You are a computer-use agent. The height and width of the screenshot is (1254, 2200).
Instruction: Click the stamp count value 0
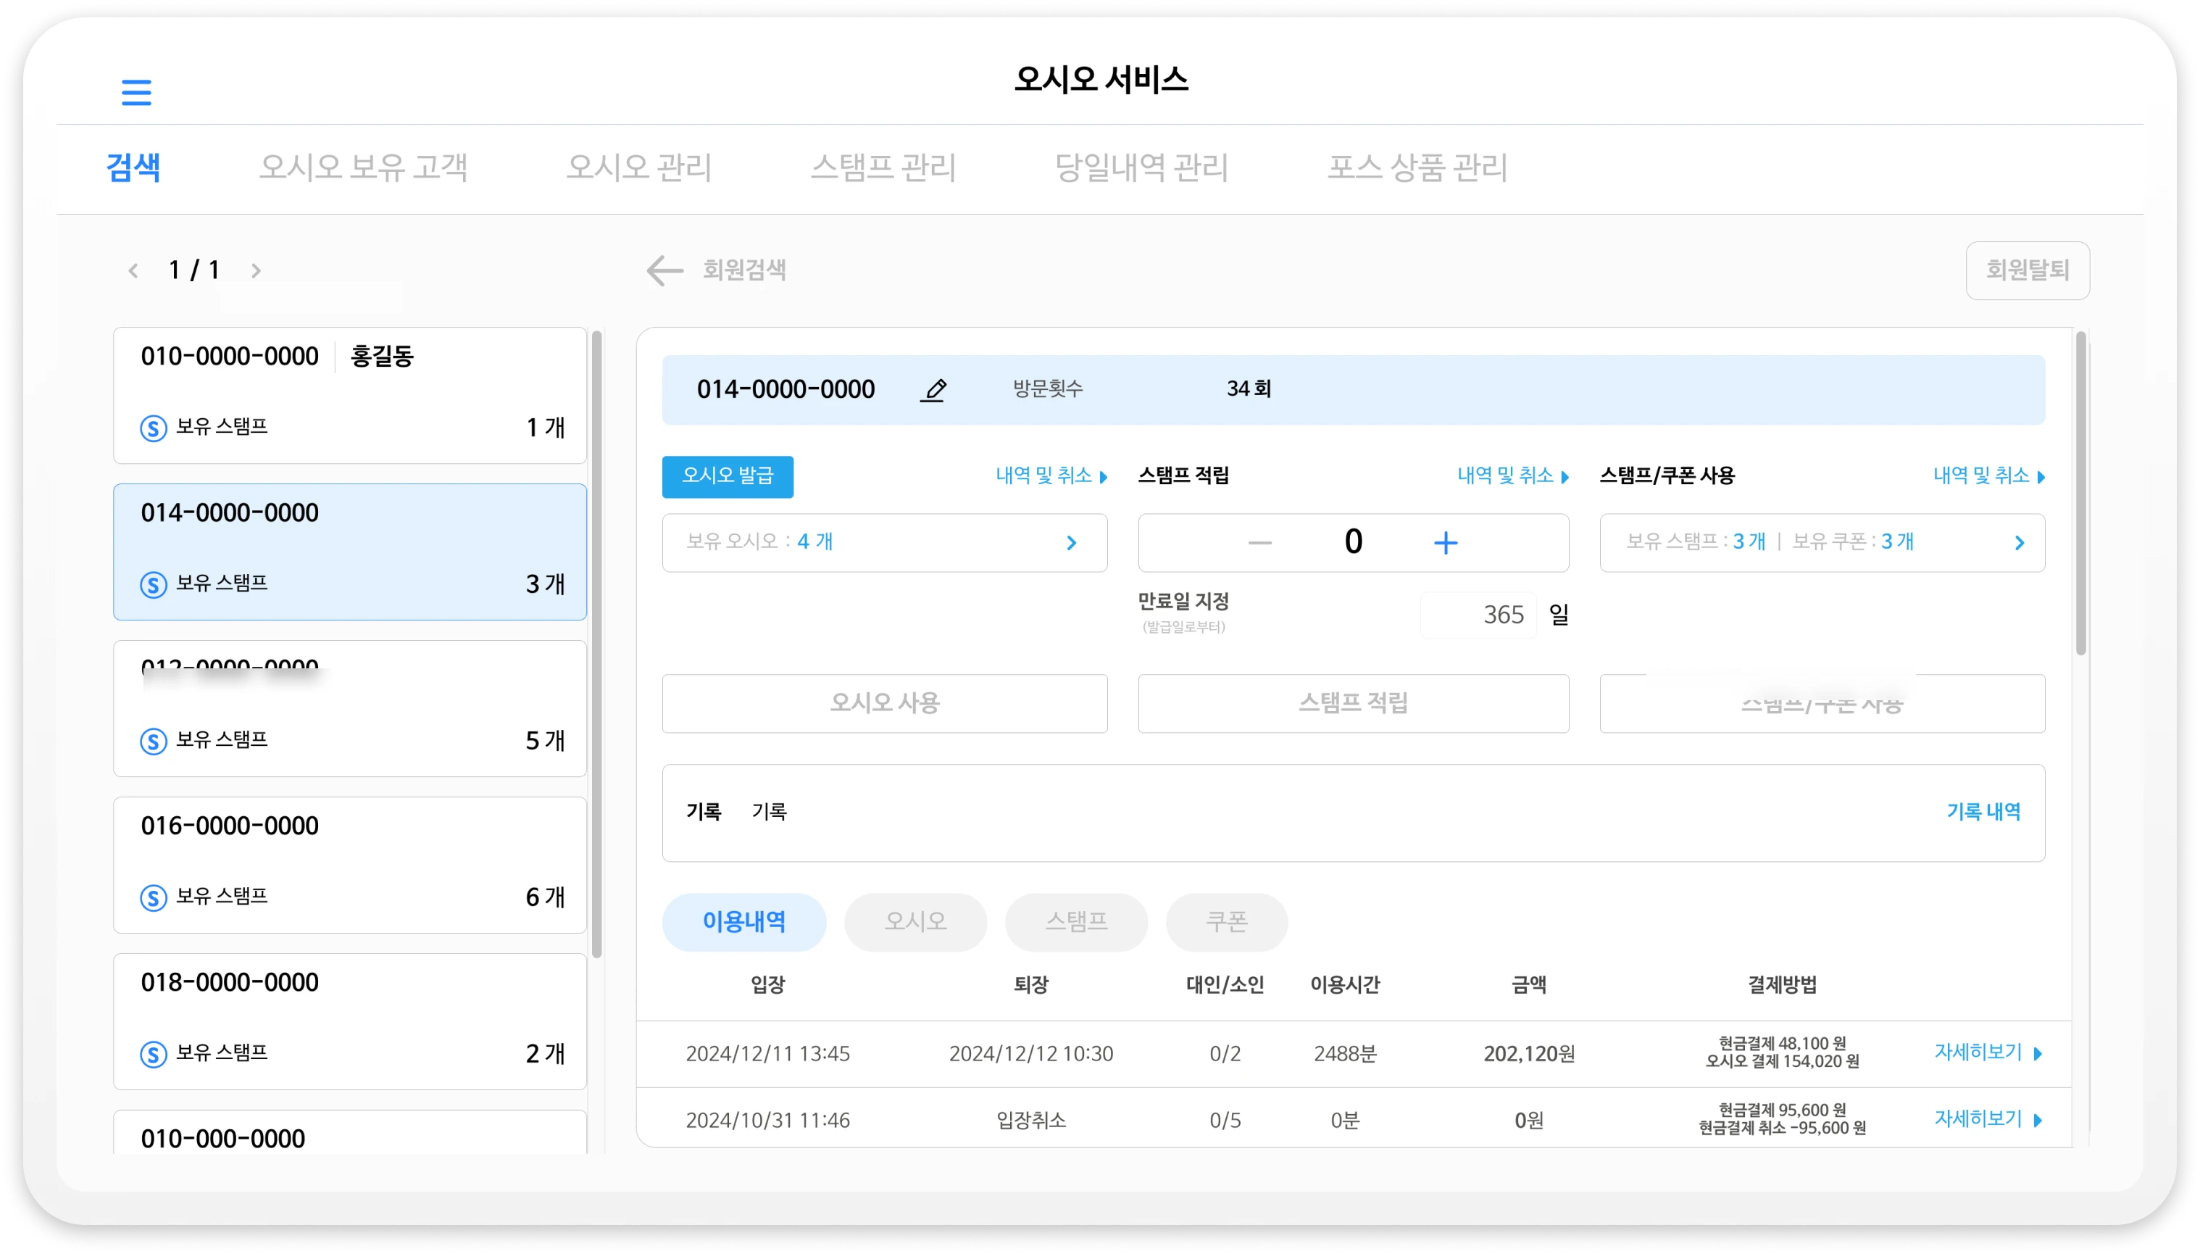pyautogui.click(x=1352, y=543)
